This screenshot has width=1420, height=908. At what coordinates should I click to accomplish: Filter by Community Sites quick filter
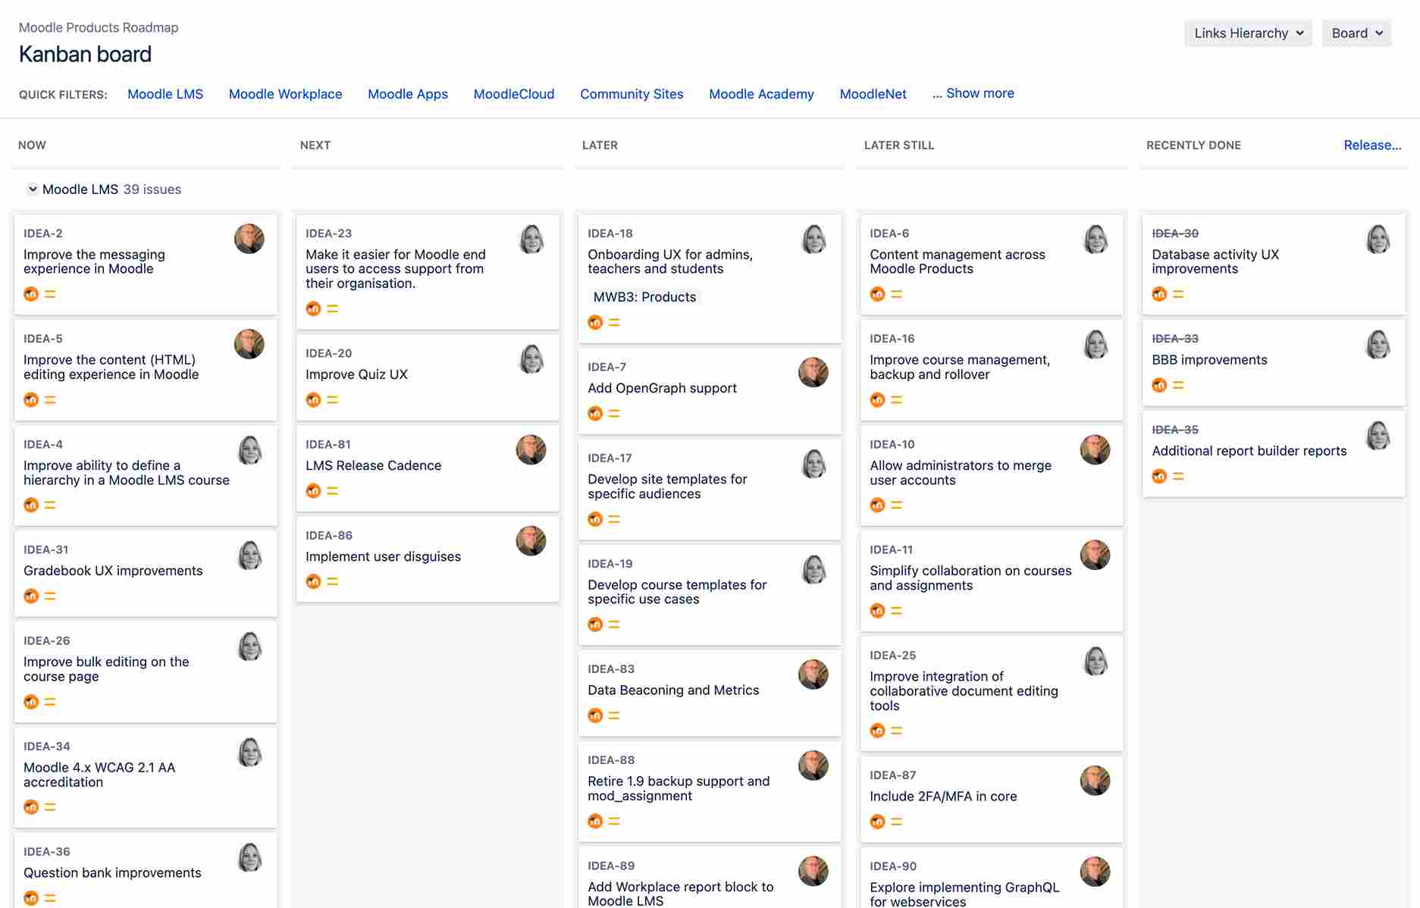tap(632, 94)
